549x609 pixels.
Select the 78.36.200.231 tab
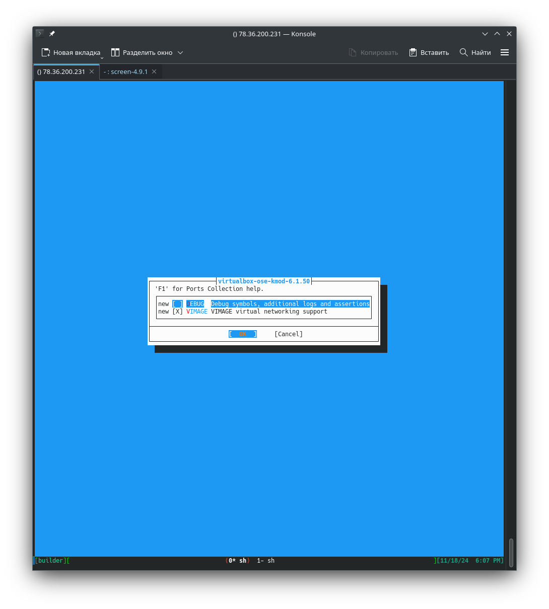61,71
